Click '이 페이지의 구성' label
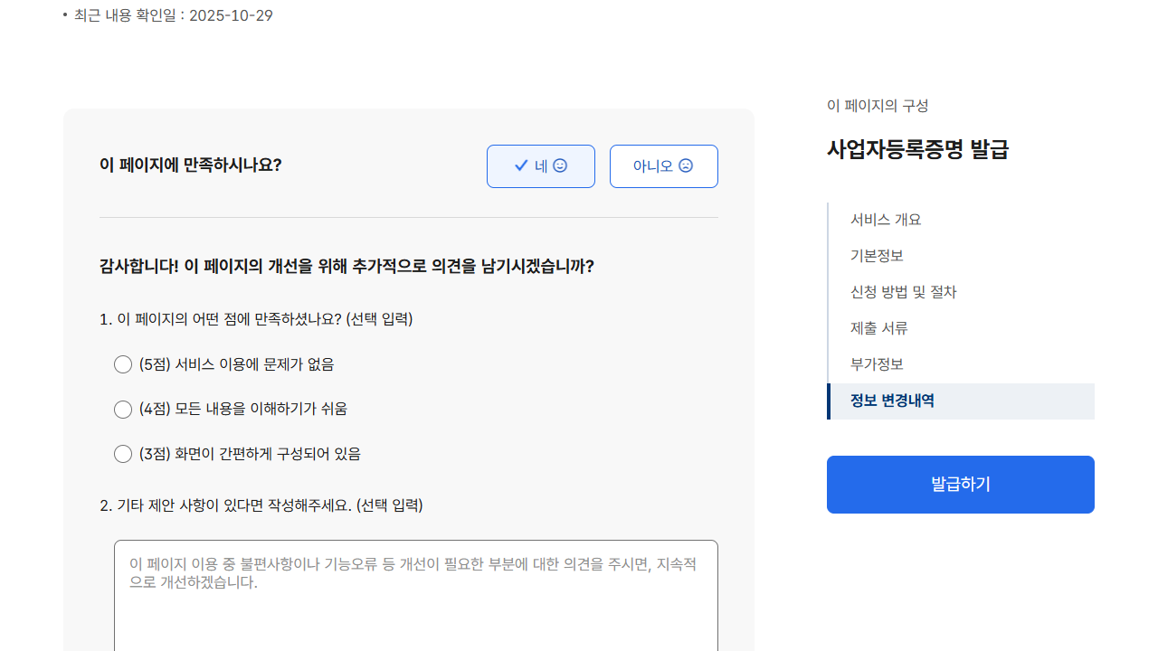1158x651 pixels. [878, 106]
